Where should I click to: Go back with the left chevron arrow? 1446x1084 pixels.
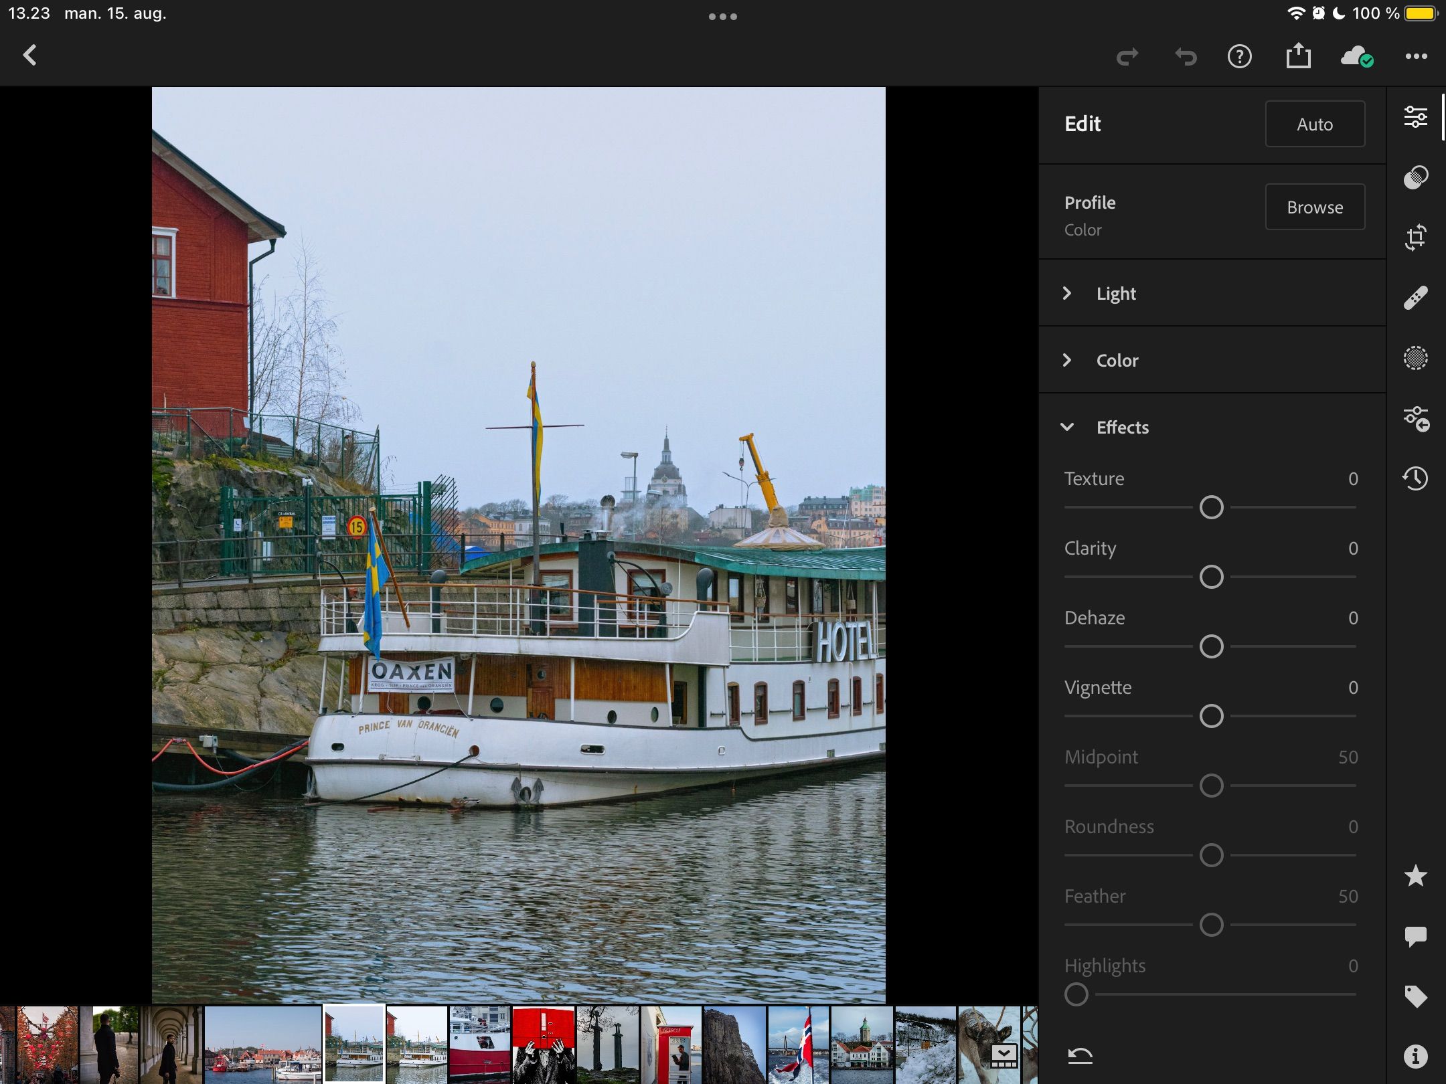(x=29, y=56)
